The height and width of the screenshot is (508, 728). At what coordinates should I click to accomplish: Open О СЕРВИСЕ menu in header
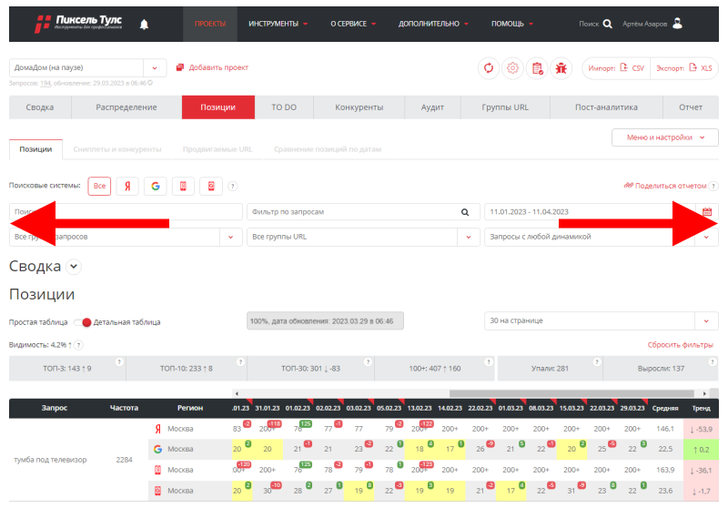[x=353, y=24]
